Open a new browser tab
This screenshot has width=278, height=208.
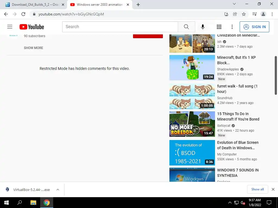(x=138, y=5)
